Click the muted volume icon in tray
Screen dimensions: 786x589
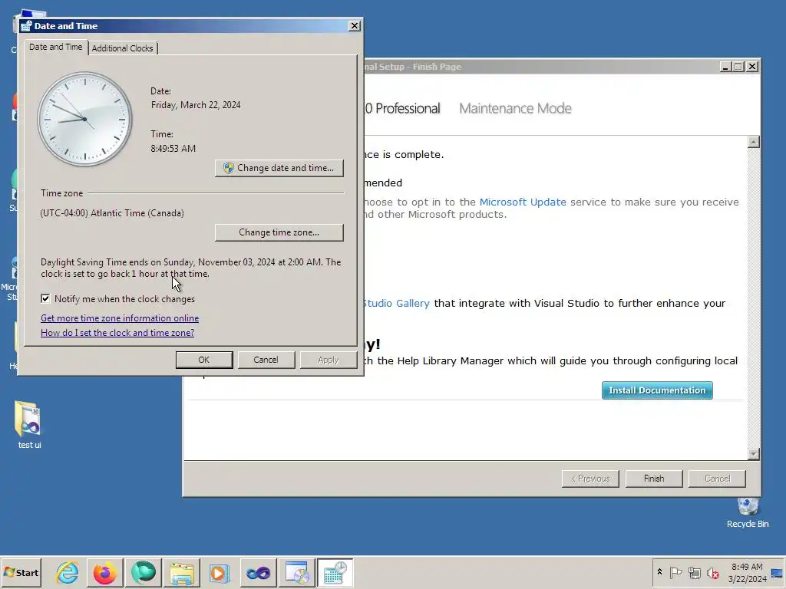712,572
